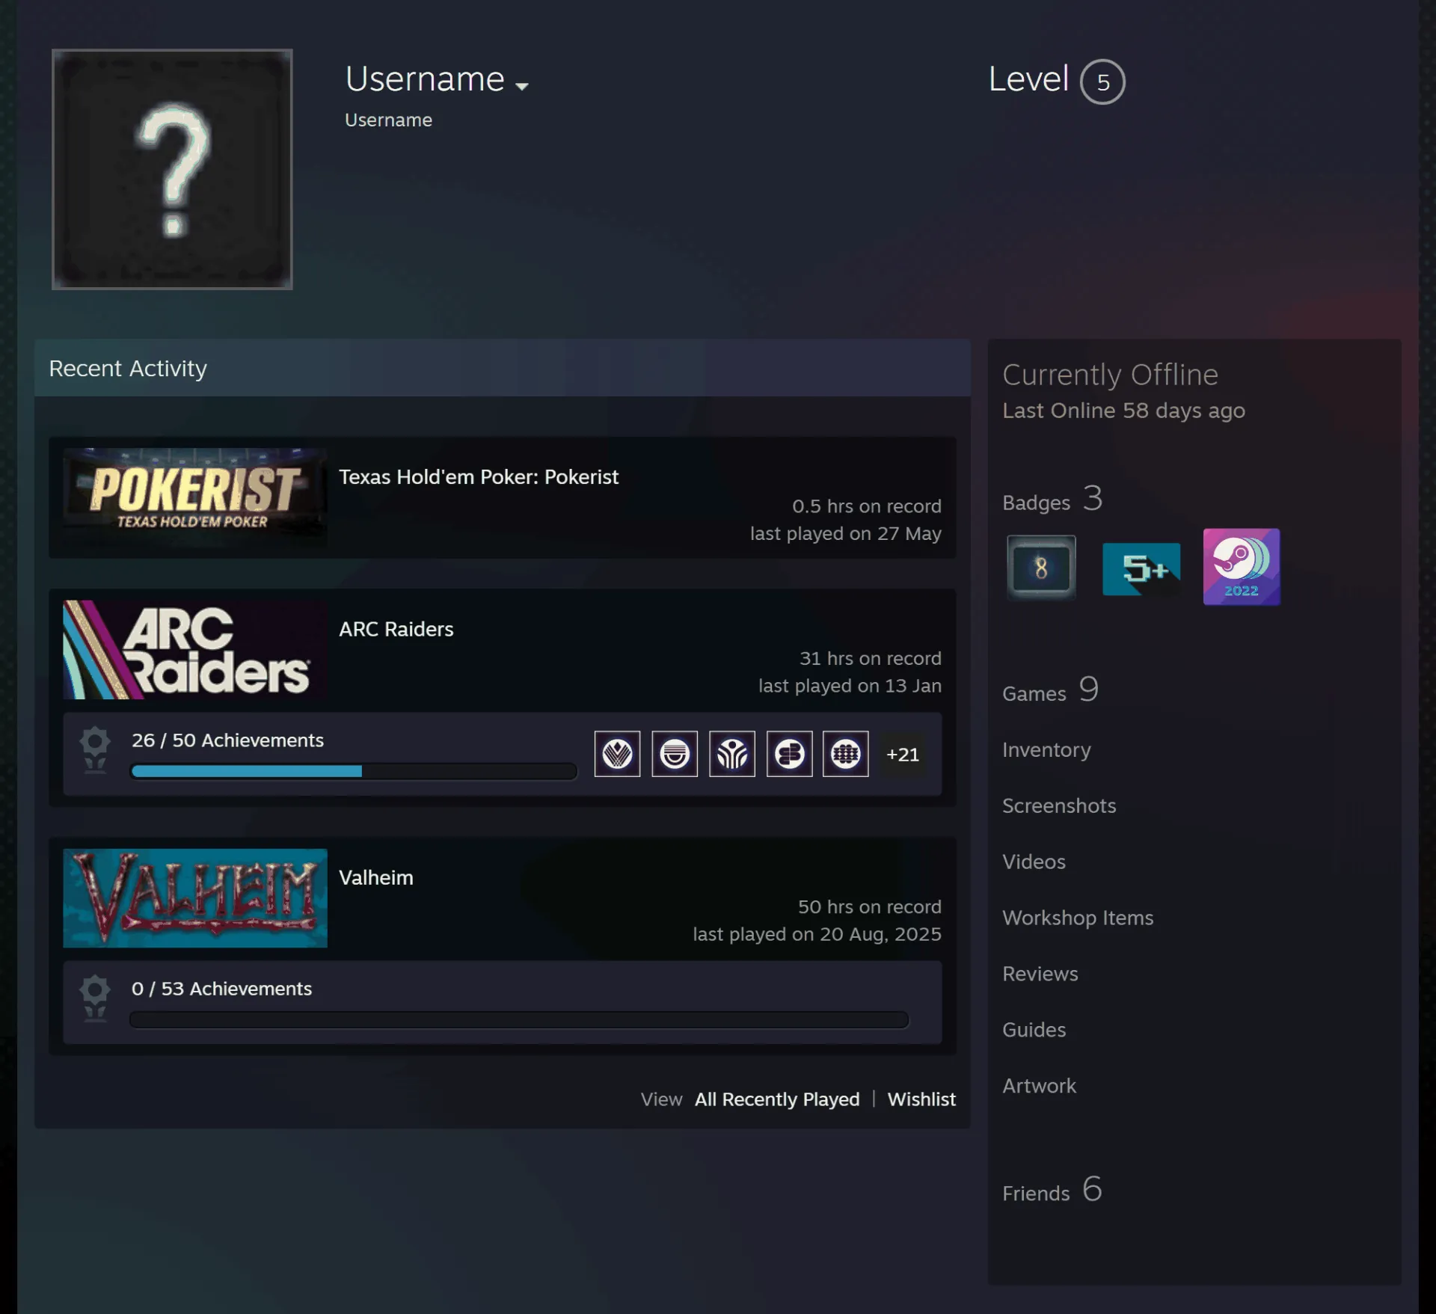The width and height of the screenshot is (1436, 1314).
Task: Click the profile avatar picture
Action: click(172, 169)
